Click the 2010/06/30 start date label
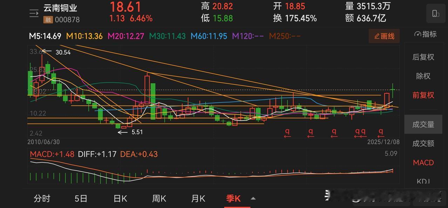The image size is (448, 208). tap(44, 142)
